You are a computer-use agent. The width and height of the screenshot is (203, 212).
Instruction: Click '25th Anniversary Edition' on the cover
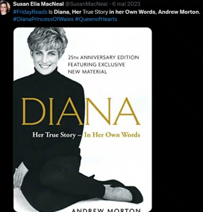click(103, 58)
